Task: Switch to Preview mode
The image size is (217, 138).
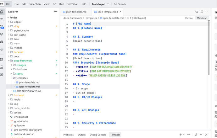Action: [x=189, y=18]
